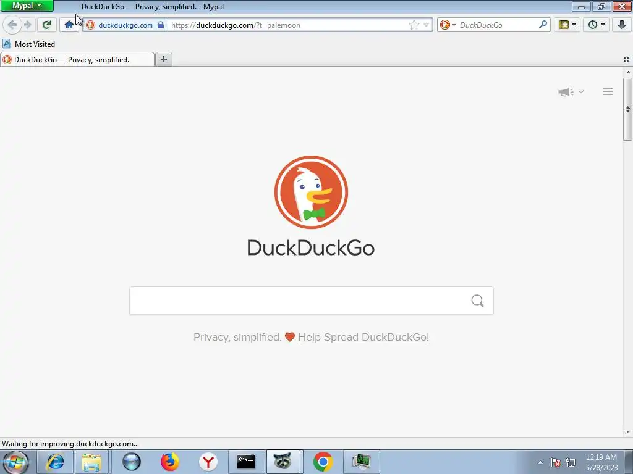Focus the URL address field
The image size is (633, 474).
coord(288,25)
